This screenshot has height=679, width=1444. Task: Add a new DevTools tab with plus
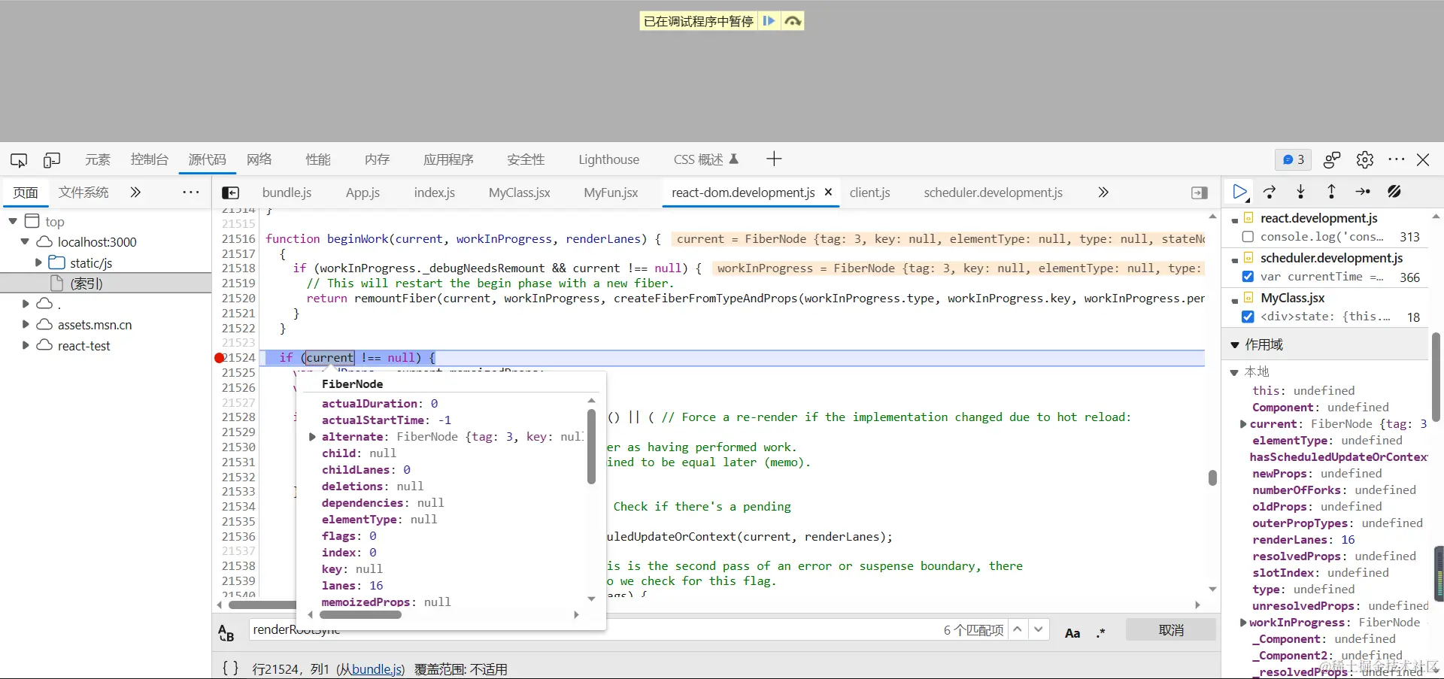774,159
